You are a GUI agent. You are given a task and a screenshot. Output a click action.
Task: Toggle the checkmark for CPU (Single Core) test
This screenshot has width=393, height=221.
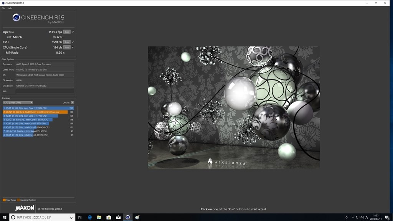coord(73,47)
